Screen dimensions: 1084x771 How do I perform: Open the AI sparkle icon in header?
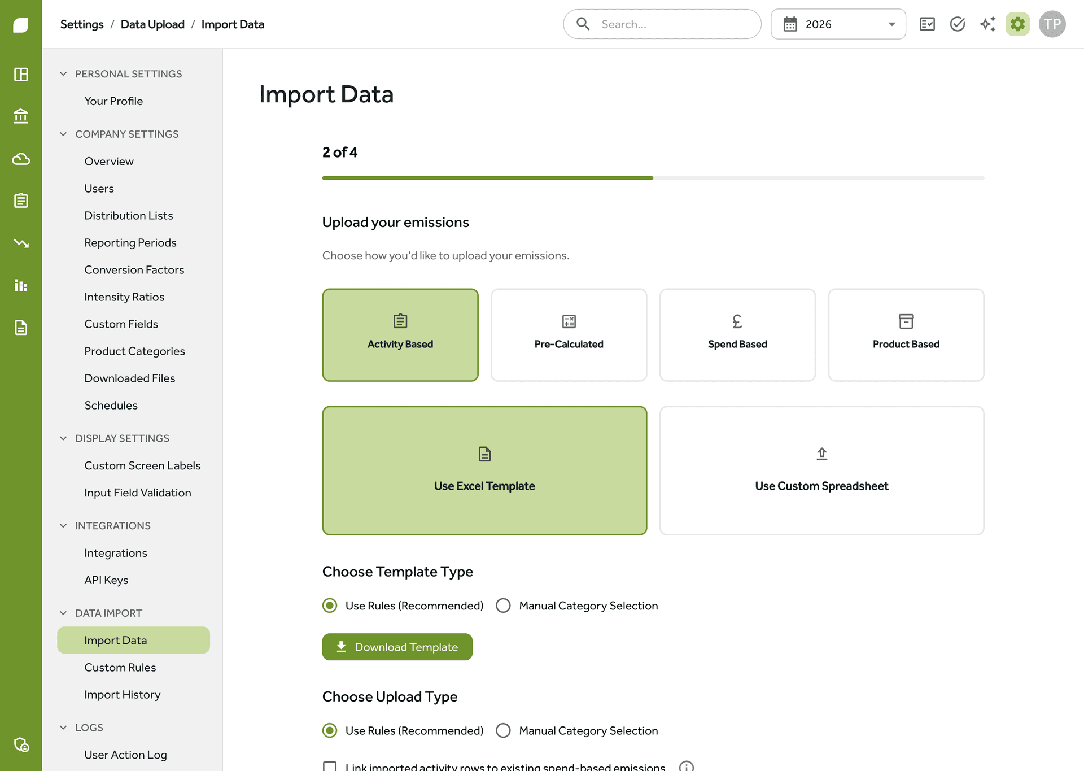tap(987, 24)
